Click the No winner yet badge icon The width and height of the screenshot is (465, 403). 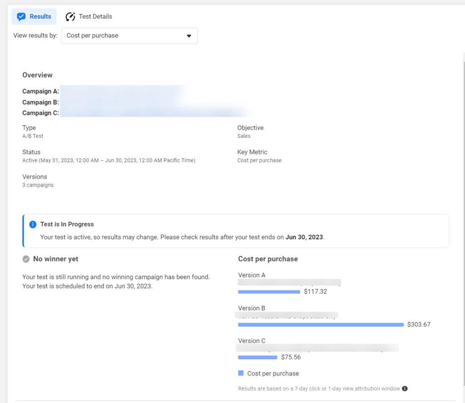26,259
